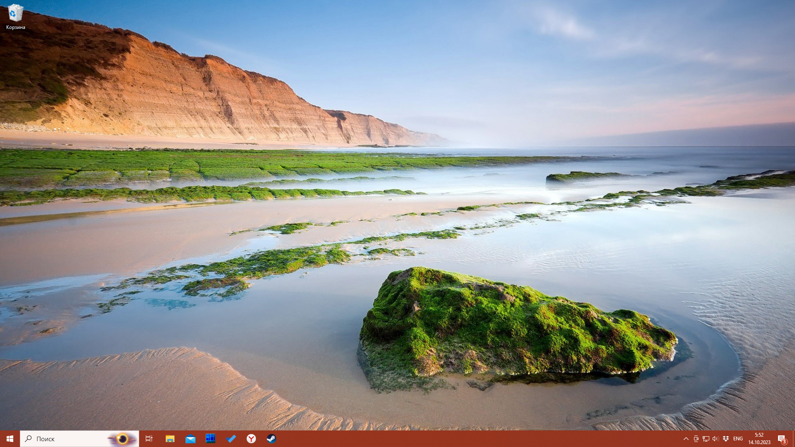Open the notification center with 3 alerts

point(781,439)
